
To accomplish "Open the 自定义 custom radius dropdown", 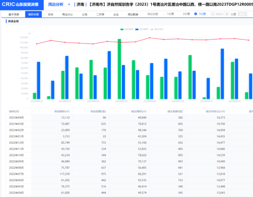I will 219,14.
